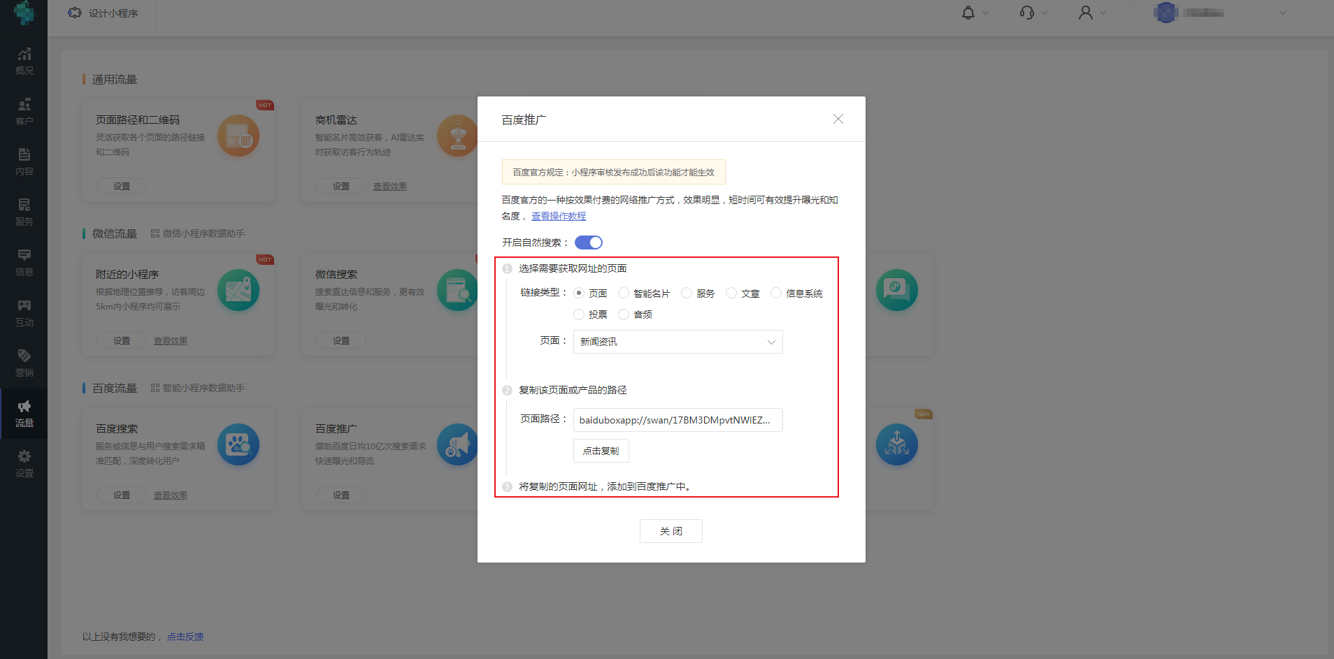
Task: Select the 信息系统 link type radio
Action: click(x=776, y=293)
